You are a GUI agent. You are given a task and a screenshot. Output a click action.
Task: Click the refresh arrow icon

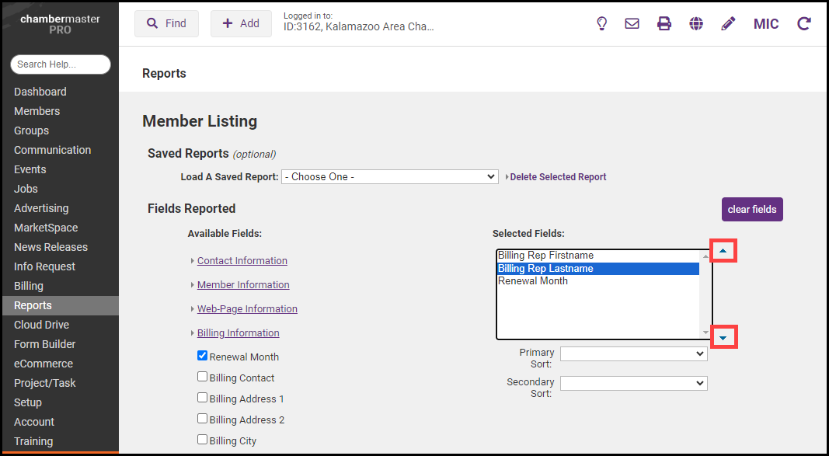804,23
